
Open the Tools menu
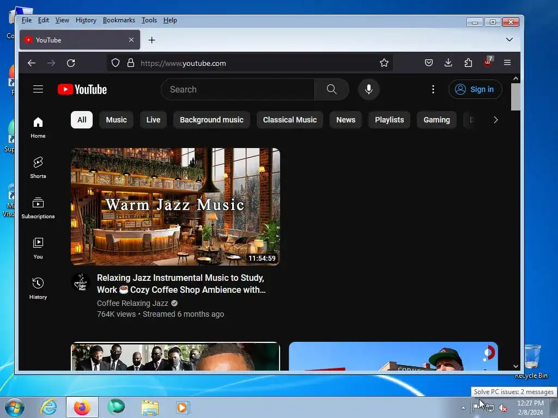point(149,20)
